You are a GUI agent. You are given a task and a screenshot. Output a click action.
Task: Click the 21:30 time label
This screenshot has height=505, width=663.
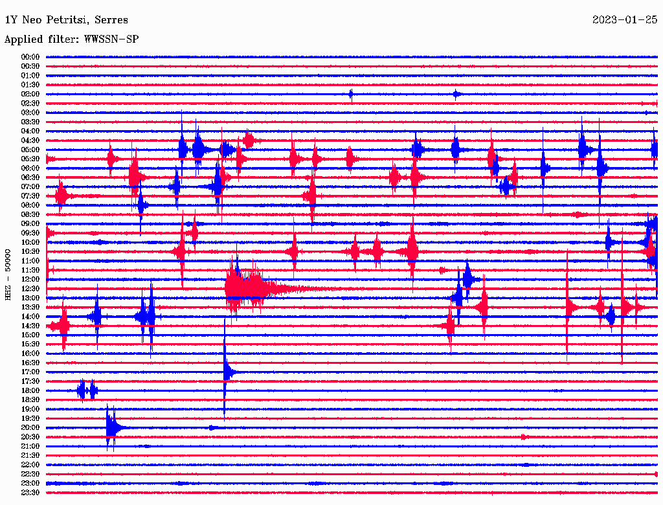(30, 456)
